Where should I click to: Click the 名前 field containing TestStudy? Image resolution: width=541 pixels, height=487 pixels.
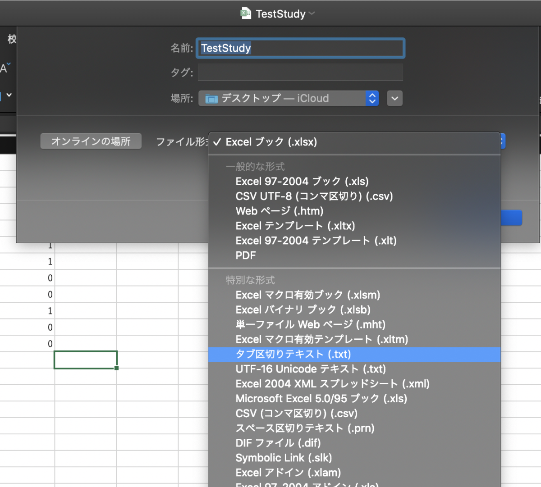point(300,48)
